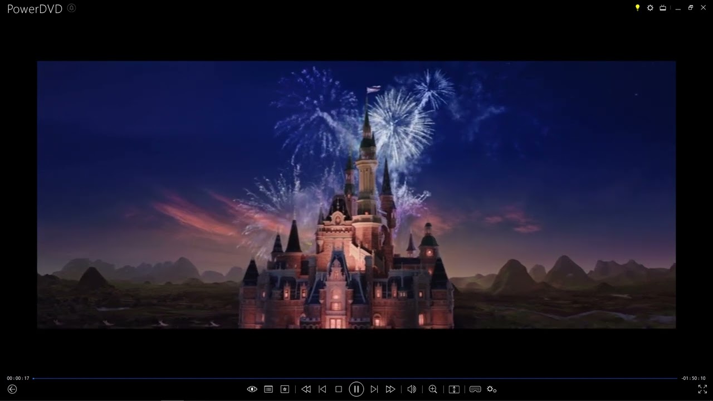713x401 pixels.
Task: Seek on the playback progress bar
Action: click(355, 378)
